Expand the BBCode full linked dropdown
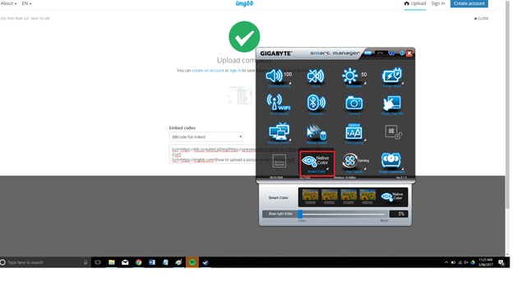526x296 pixels. click(206, 137)
